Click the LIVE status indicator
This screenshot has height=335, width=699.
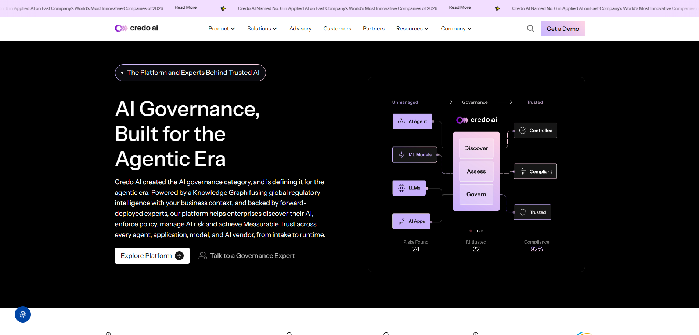pyautogui.click(x=476, y=231)
